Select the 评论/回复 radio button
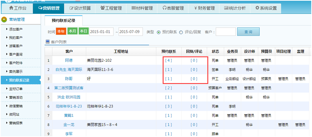This screenshot has height=137, width=312. pos(181,32)
